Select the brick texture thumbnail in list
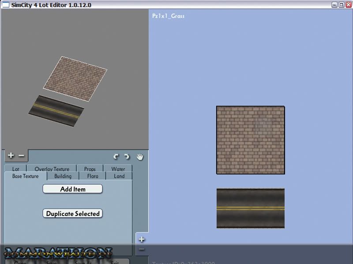 click(x=251, y=140)
